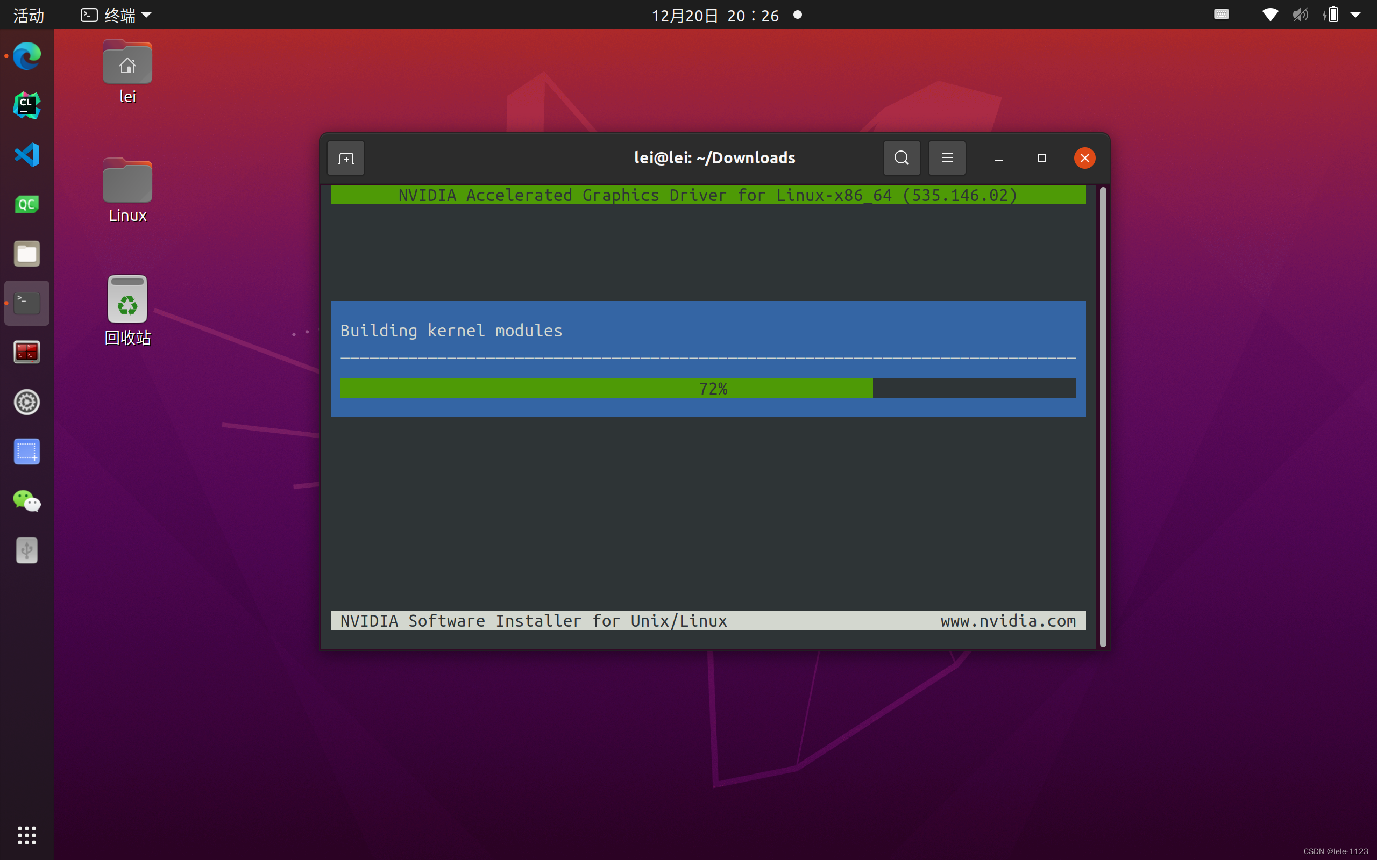This screenshot has height=860, width=1377.
Task: Open Terminator red terminal dock icon
Action: [x=27, y=353]
